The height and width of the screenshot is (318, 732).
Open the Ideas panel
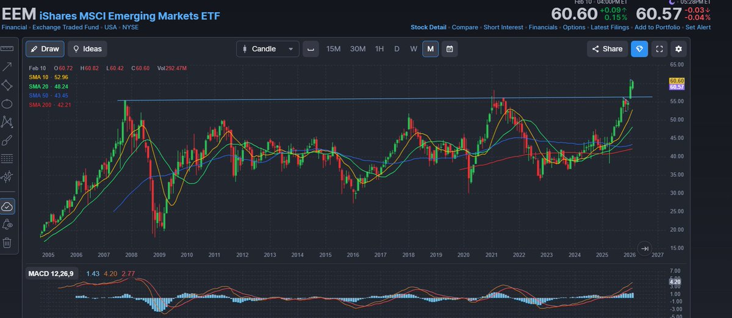(87, 49)
